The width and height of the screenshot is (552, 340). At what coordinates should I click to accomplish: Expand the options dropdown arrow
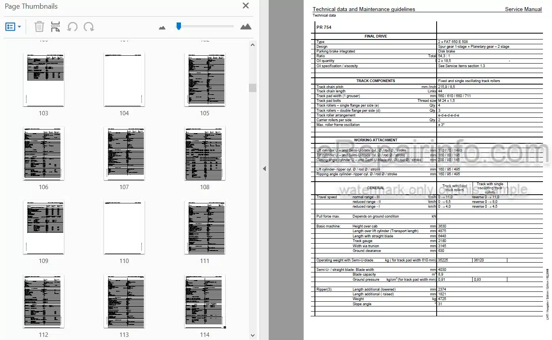[x=19, y=27]
